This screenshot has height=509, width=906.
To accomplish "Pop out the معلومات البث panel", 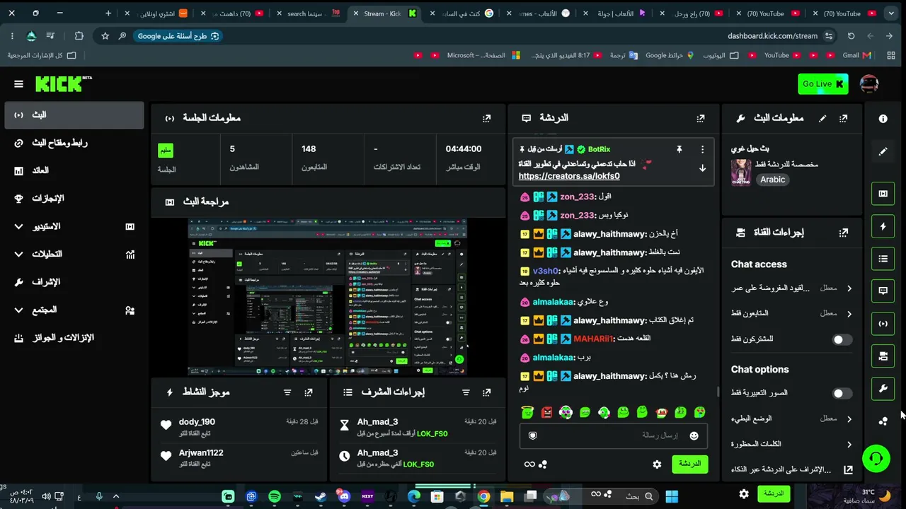I will click(843, 118).
